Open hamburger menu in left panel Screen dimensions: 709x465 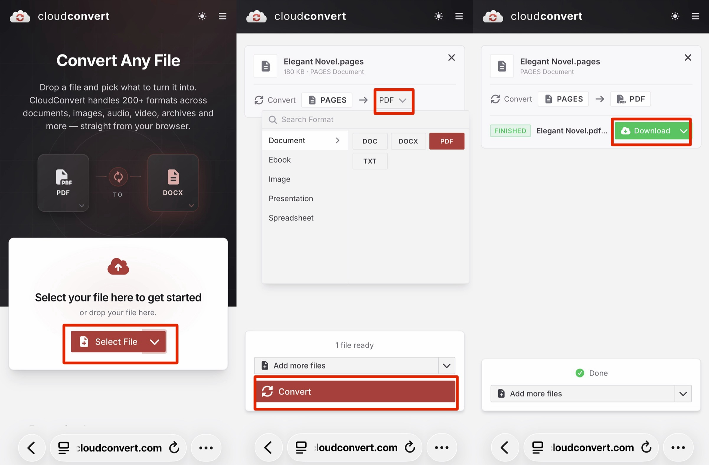pyautogui.click(x=223, y=16)
